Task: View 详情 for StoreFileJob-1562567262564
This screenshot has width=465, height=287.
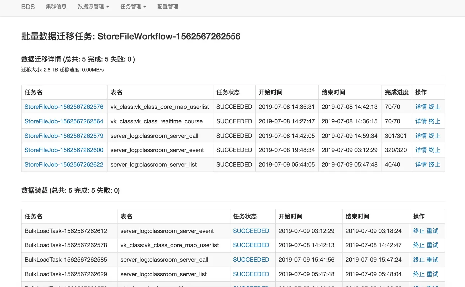Action: (421, 121)
